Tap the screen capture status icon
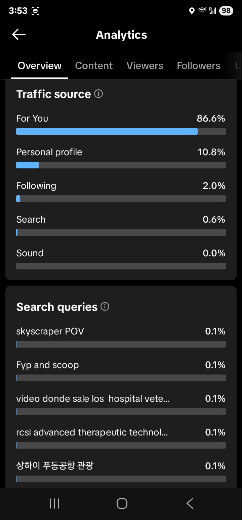The image size is (242, 520). pyautogui.click(x=35, y=11)
